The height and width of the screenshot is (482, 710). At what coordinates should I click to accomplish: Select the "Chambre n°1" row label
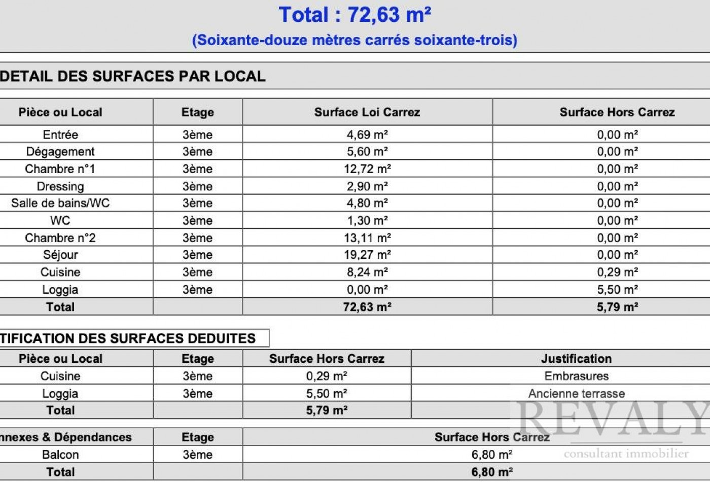point(60,169)
